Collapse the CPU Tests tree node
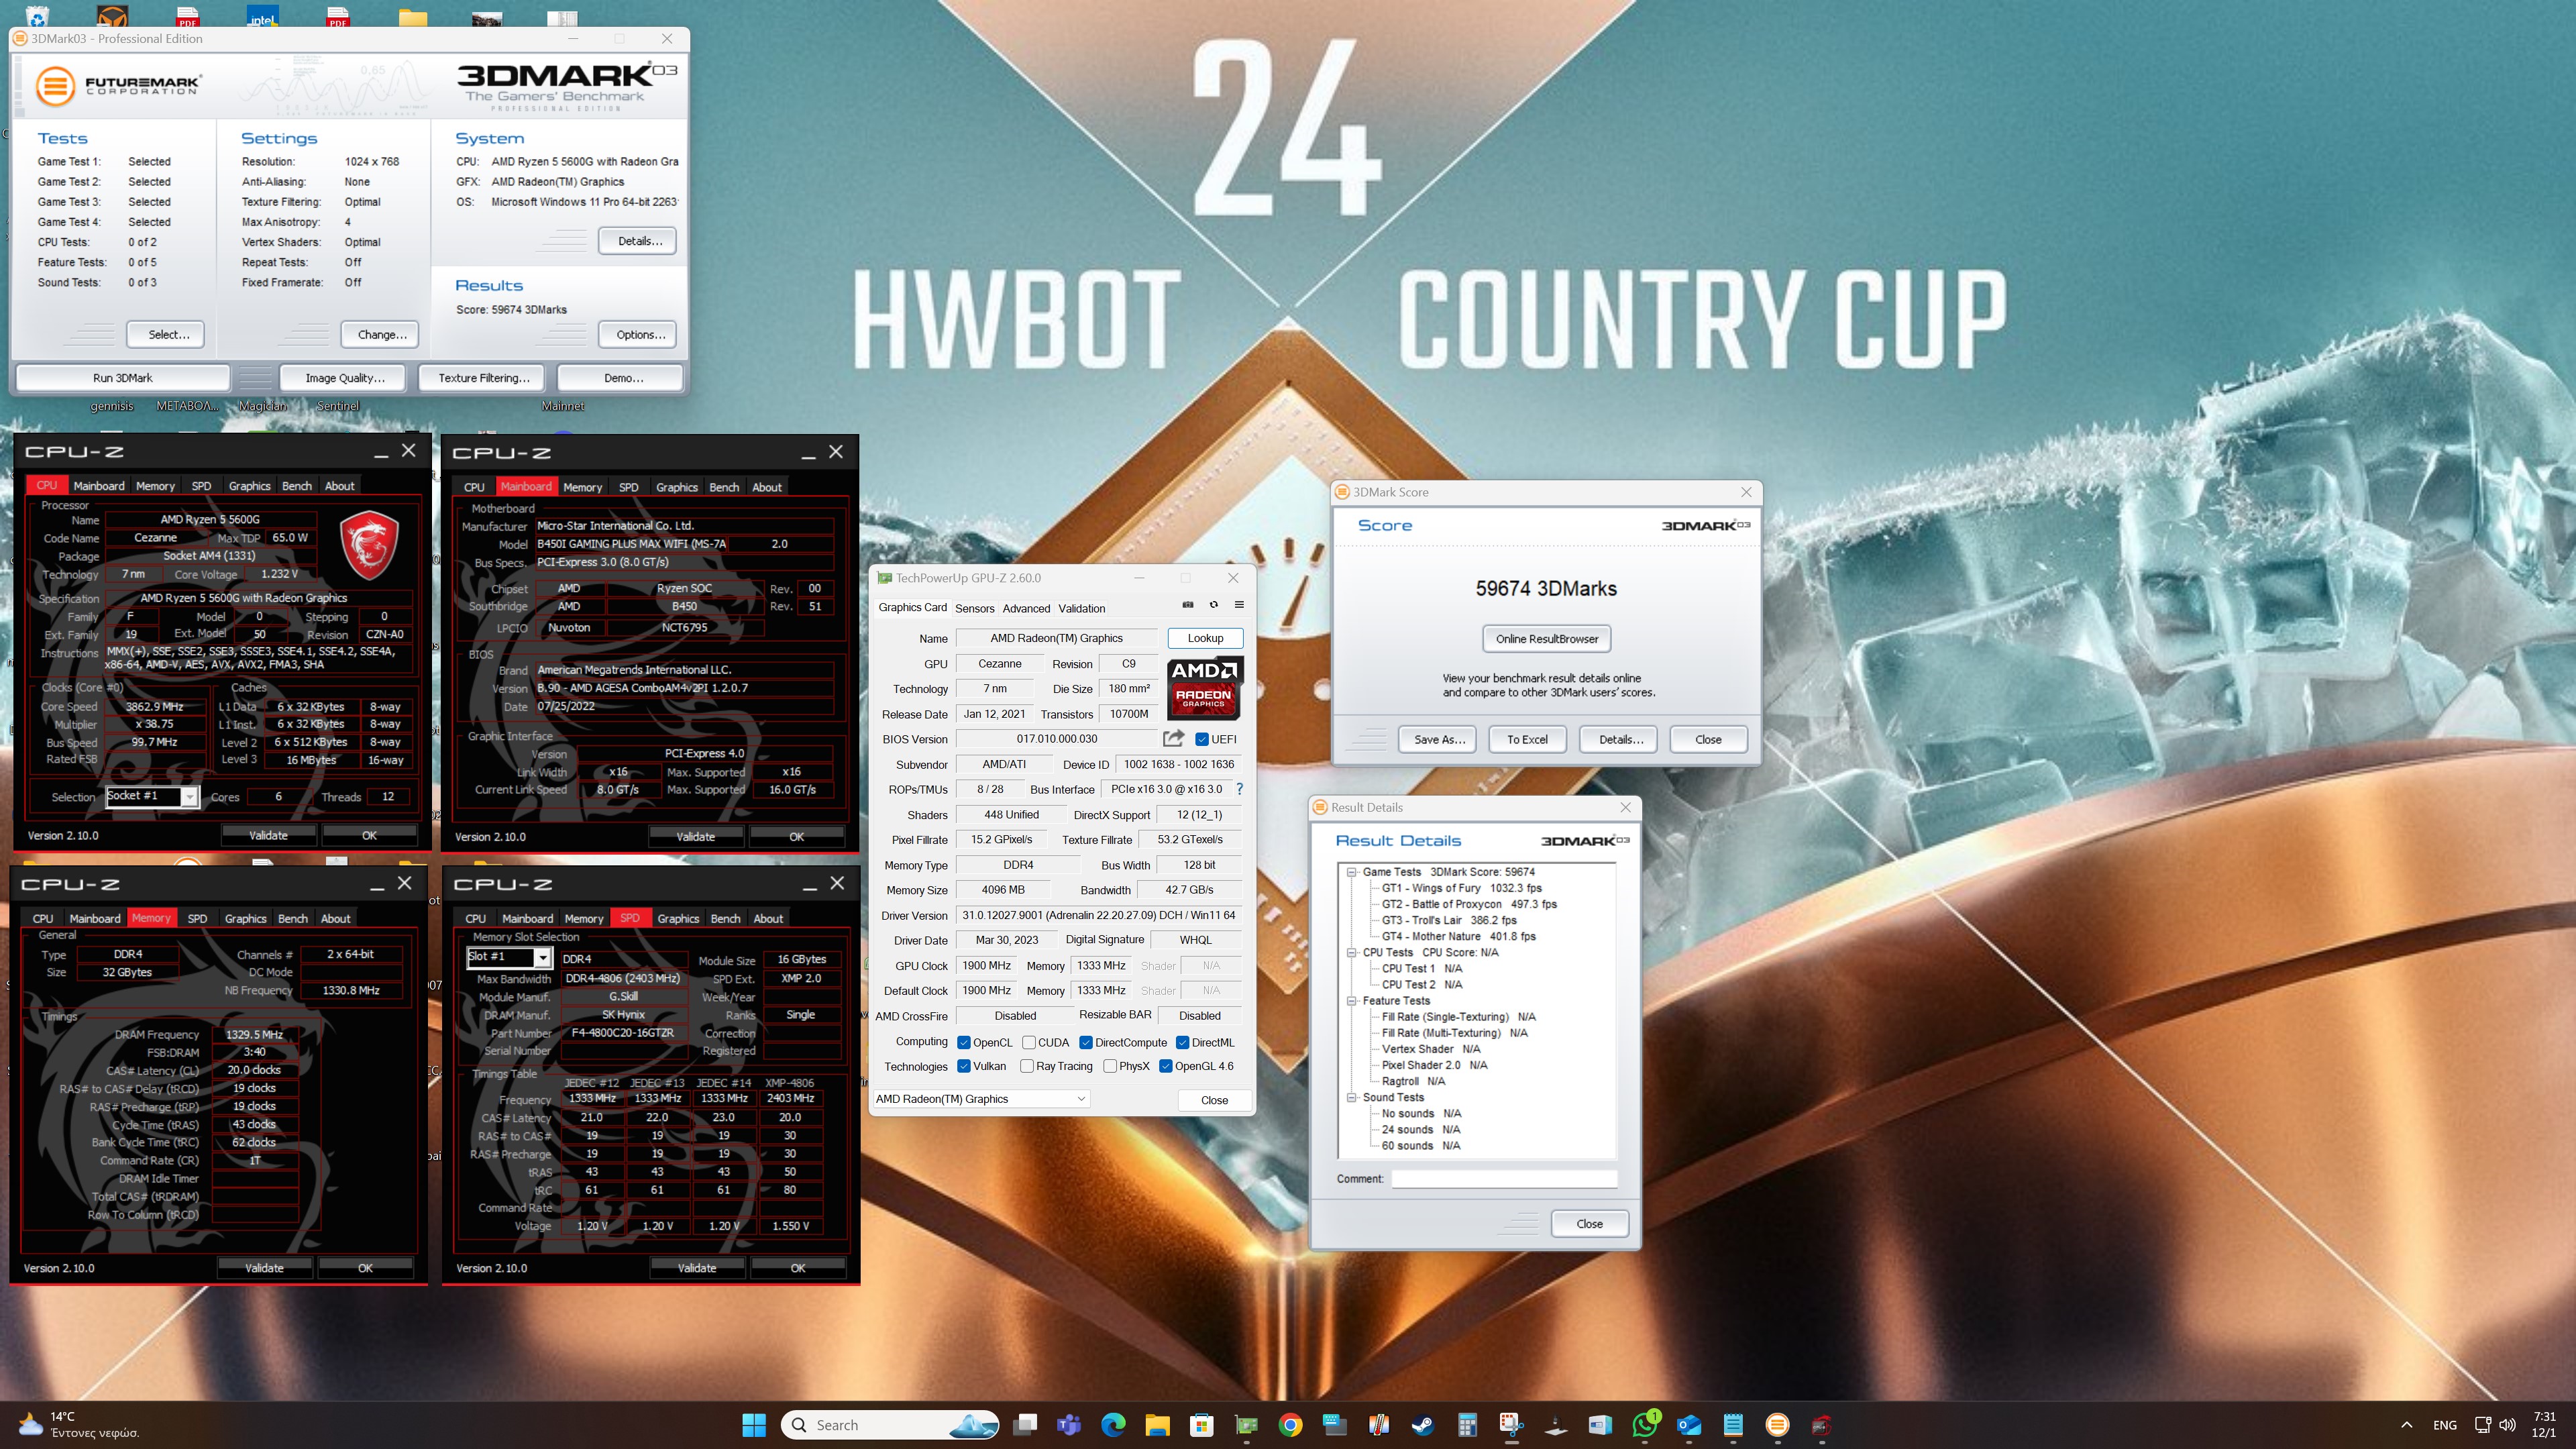 coord(1352,952)
